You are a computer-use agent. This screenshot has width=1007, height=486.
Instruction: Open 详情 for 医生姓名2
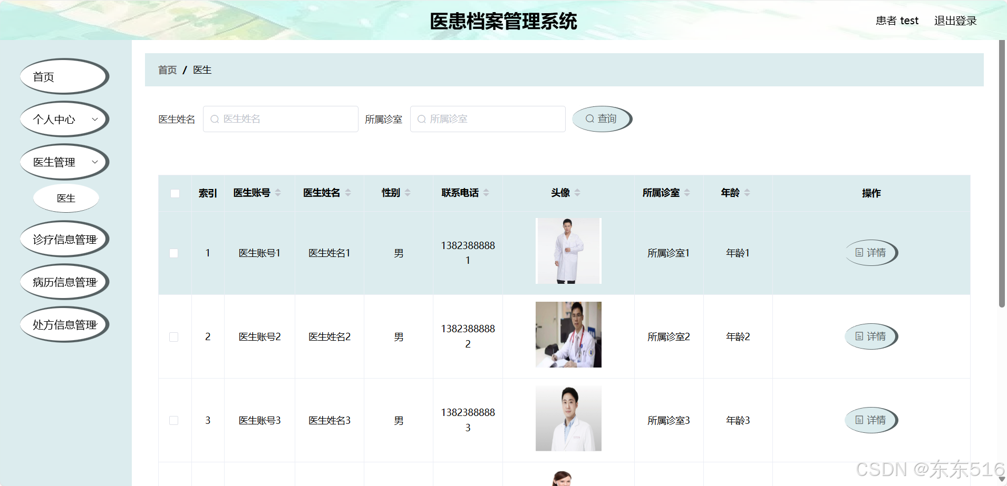871,336
